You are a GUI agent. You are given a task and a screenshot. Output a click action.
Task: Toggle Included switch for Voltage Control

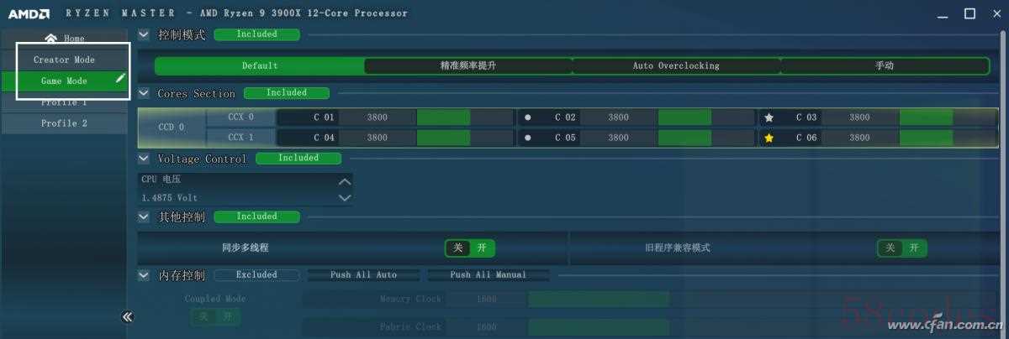[298, 158]
